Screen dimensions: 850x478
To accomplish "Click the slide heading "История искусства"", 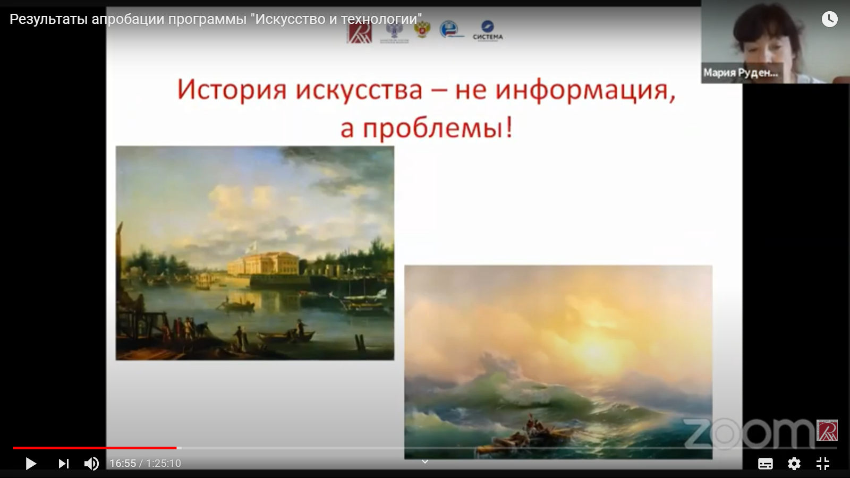I will point(299,89).
